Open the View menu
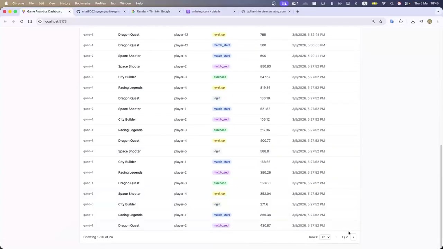 52,3
